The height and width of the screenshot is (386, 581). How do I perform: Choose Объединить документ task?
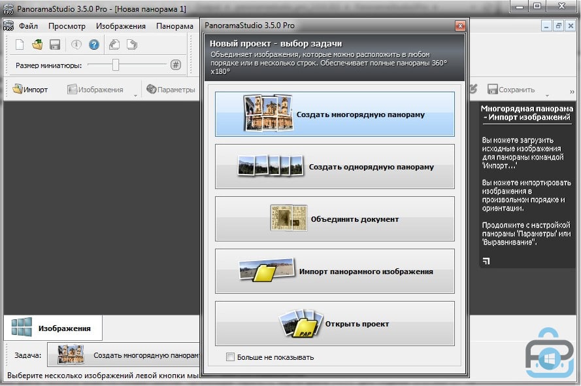pos(335,219)
